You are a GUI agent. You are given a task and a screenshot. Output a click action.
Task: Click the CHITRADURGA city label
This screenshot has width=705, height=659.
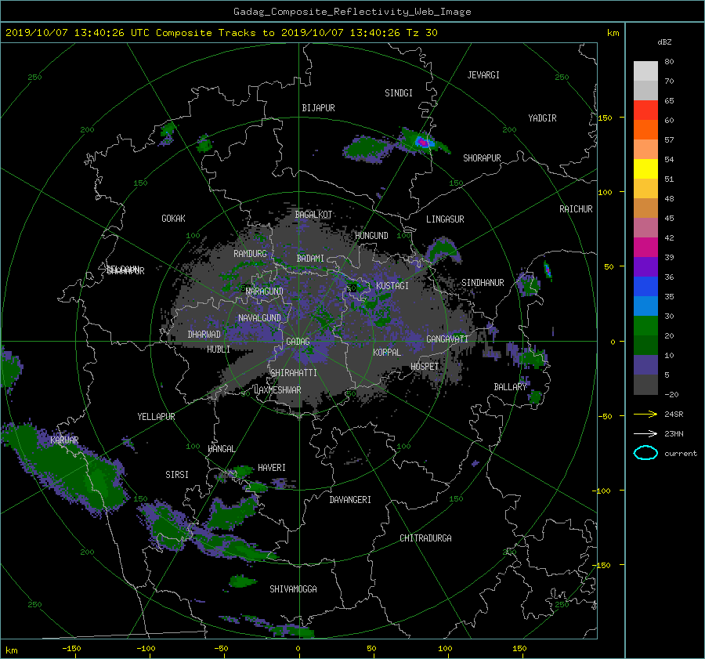tap(425, 538)
